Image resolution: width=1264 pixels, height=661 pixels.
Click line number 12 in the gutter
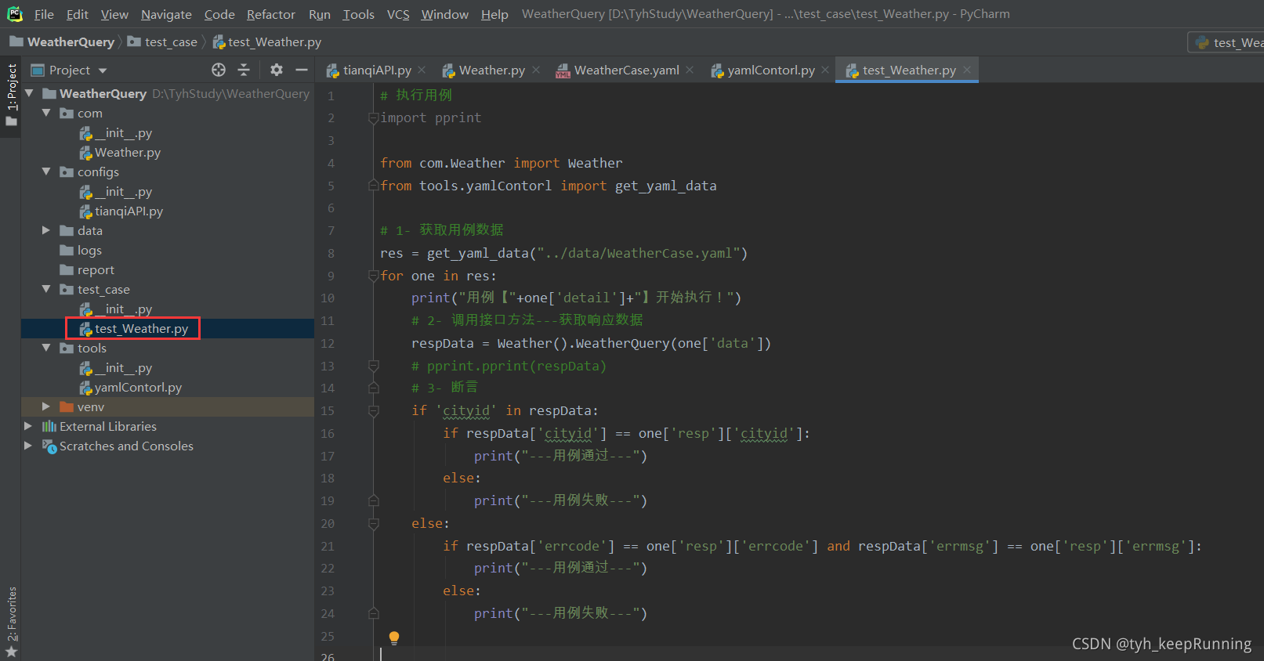328,343
